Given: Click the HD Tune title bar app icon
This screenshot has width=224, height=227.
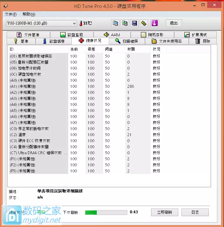Looking at the screenshot, I should click(x=6, y=6).
